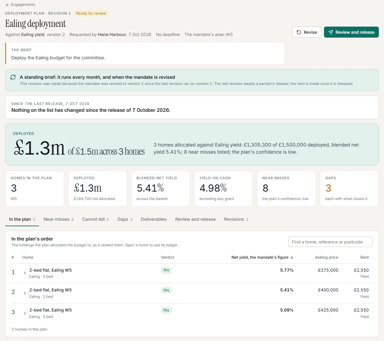The width and height of the screenshot is (384, 341).
Task: Switch to the Near misses tab
Action: tap(58, 219)
